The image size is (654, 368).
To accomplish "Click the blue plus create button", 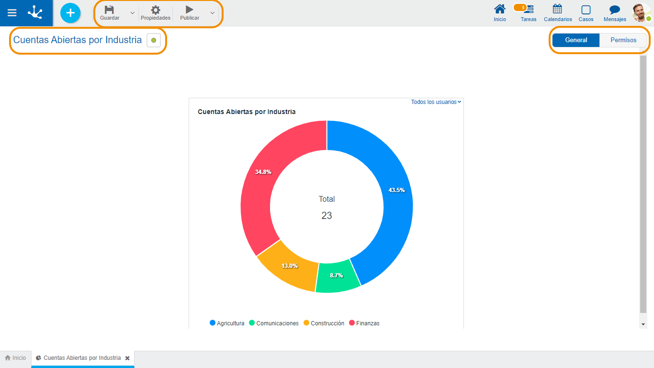I will tap(70, 13).
